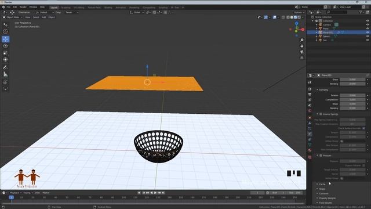Open the Playback menu in timeline
371x209 pixels.
[15, 193]
